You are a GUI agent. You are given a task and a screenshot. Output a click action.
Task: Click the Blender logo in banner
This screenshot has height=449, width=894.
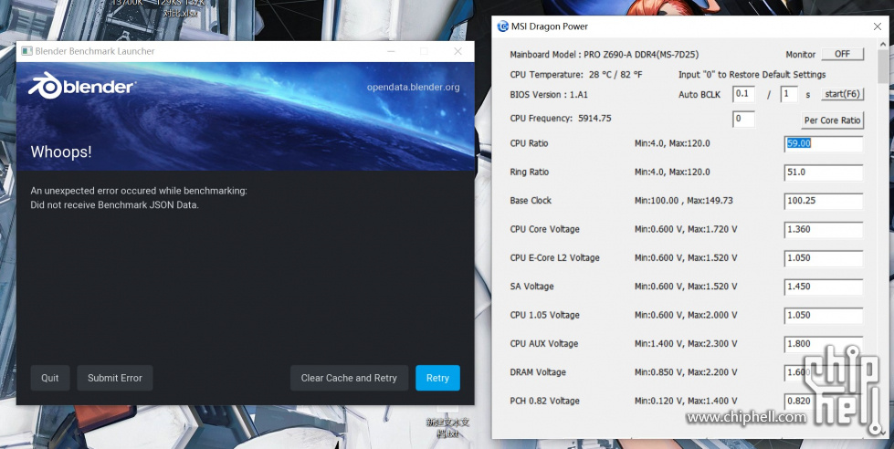[x=81, y=87]
